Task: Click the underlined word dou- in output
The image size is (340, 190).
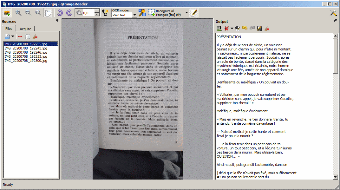Action: pyautogui.click(x=285, y=82)
